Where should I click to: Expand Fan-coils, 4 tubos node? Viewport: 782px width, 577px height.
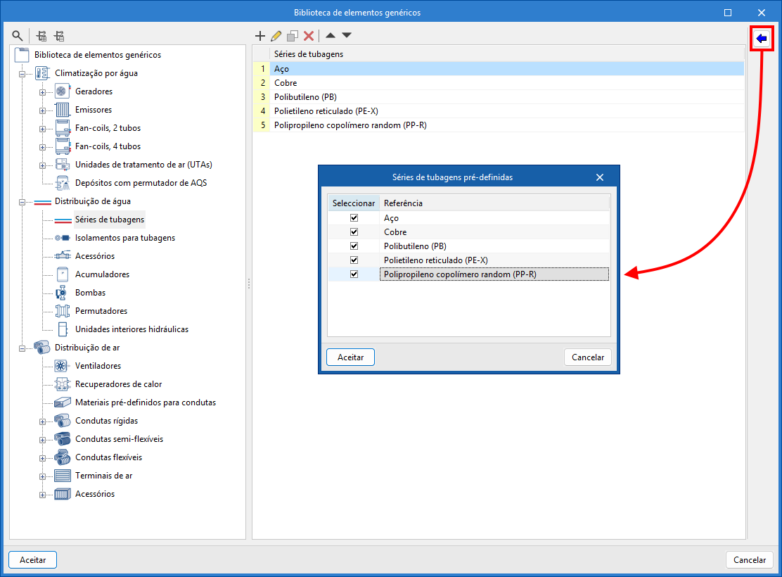click(x=42, y=147)
